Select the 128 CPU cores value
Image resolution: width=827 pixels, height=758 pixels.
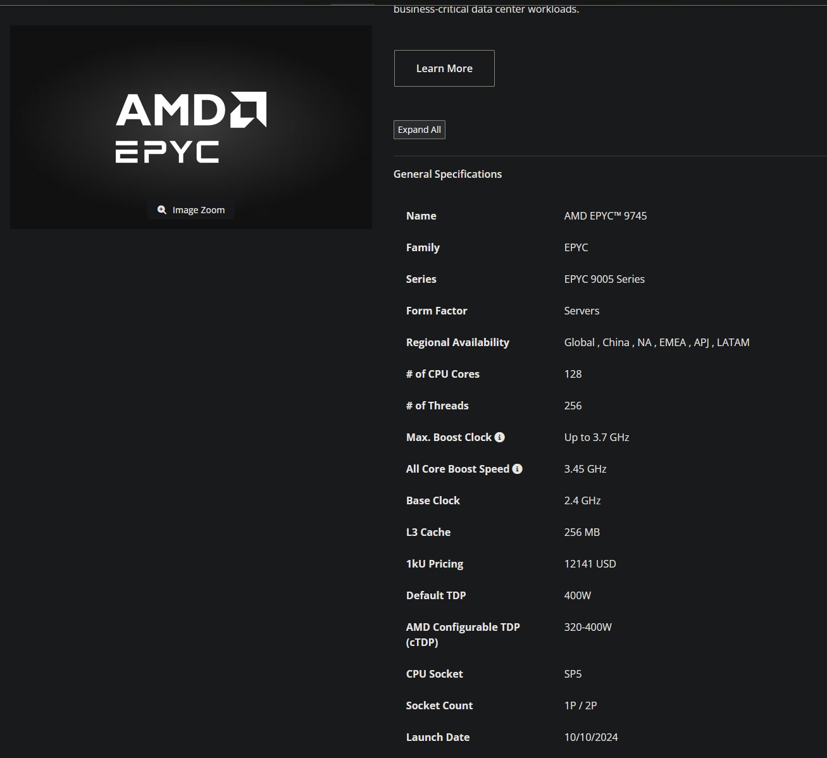click(573, 374)
